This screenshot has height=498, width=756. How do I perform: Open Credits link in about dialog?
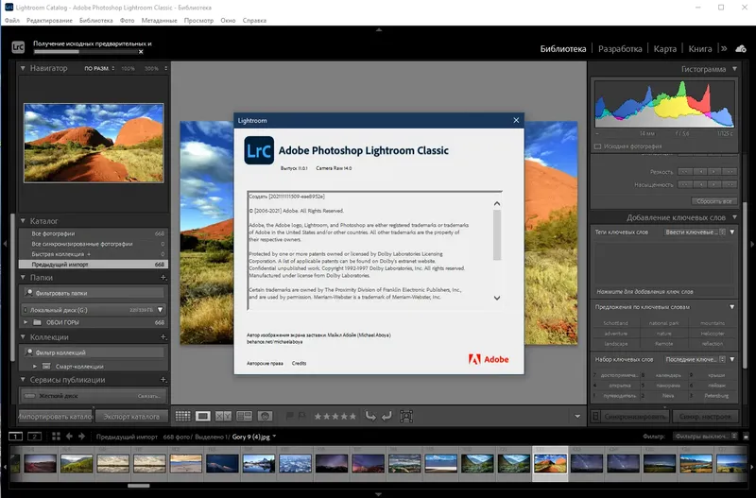point(299,363)
